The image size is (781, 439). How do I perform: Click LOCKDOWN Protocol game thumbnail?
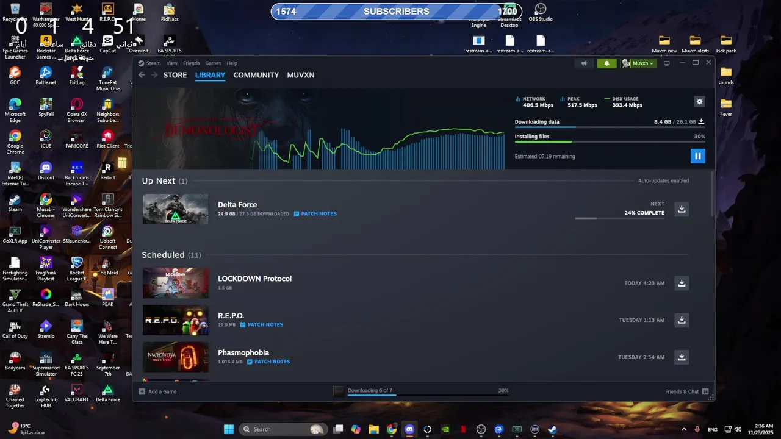coord(175,283)
